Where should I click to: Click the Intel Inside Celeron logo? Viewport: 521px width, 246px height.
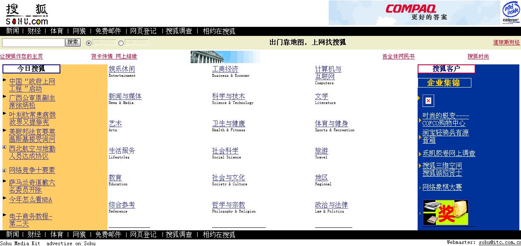[511, 13]
